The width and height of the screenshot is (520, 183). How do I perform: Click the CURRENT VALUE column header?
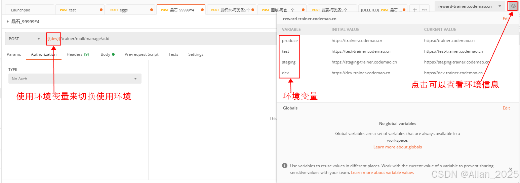pos(440,30)
